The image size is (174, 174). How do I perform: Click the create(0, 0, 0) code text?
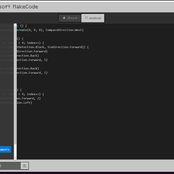coord(30,30)
